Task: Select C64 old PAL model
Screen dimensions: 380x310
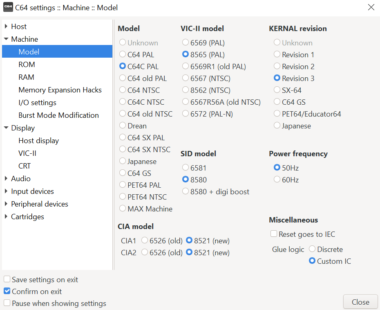Action: point(143,78)
